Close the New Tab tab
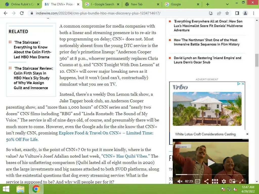Screen dimensions: 259x194 coord(158,4)
